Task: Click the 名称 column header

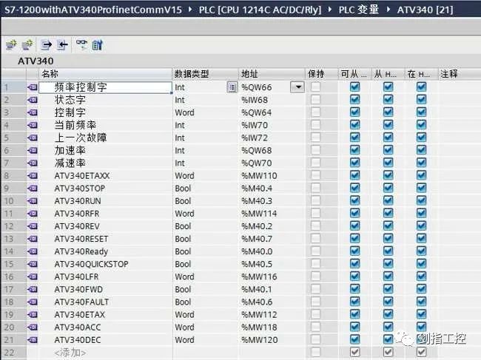Action: [50, 74]
